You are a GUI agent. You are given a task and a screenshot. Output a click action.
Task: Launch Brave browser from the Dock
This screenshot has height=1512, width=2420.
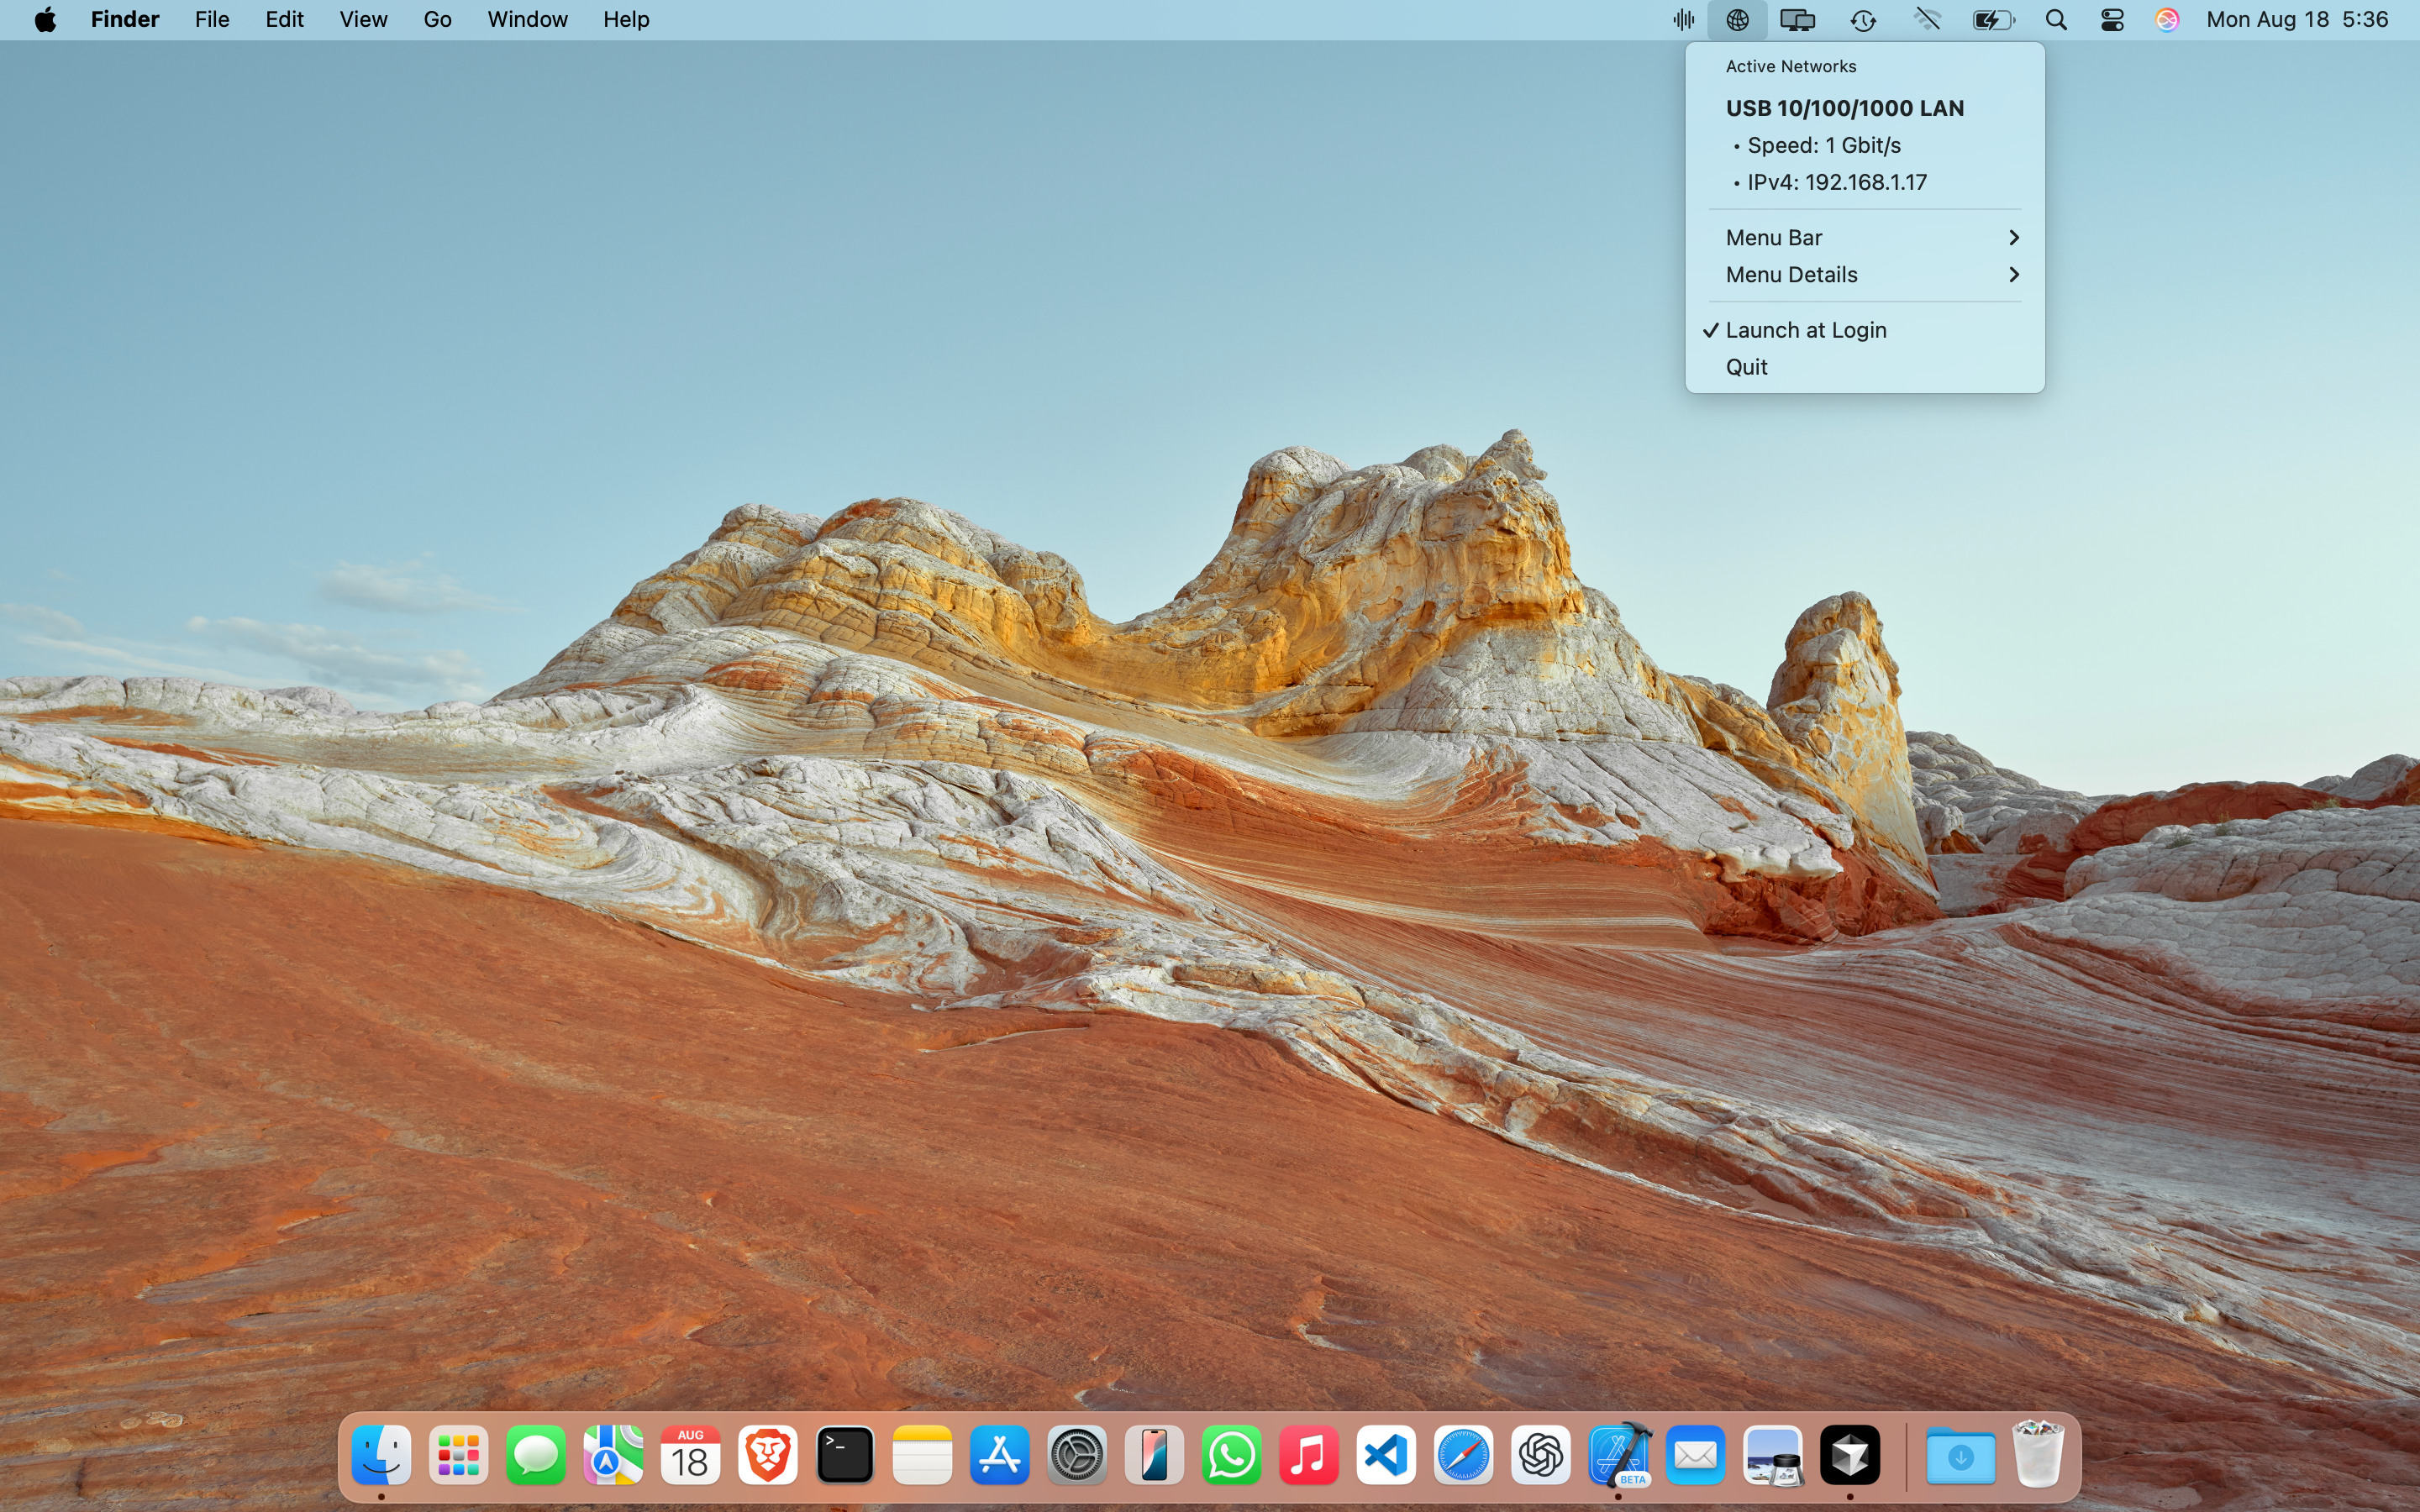coord(767,1455)
